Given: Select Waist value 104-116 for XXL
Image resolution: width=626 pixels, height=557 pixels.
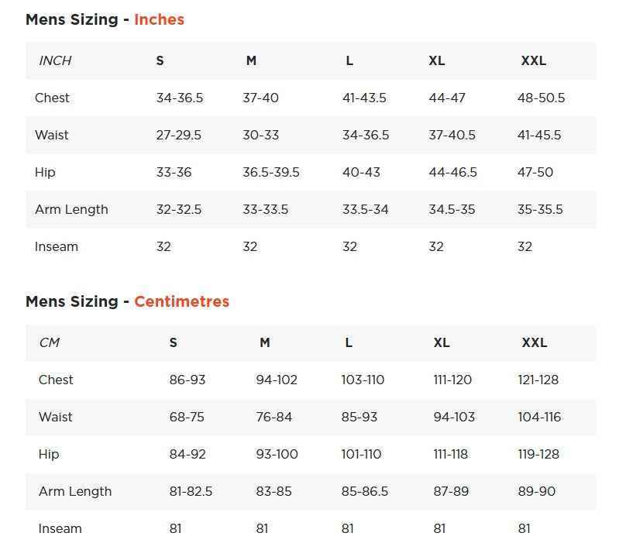Looking at the screenshot, I should coord(539,417).
